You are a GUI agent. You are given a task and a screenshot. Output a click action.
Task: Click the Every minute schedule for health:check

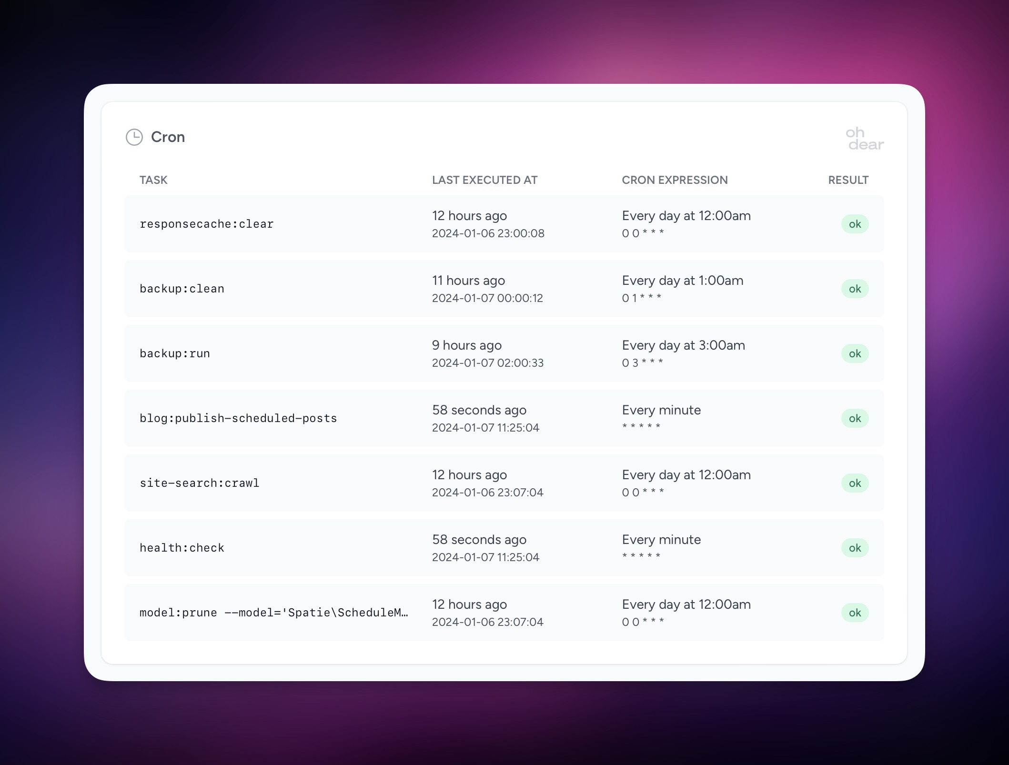pos(661,539)
